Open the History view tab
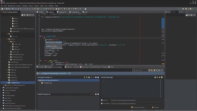Screen dimensions: 197x111 (x=68, y=67)
